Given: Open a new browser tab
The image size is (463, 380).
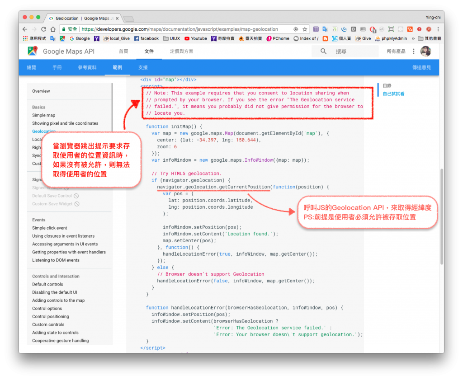Looking at the screenshot, I should click(129, 19).
